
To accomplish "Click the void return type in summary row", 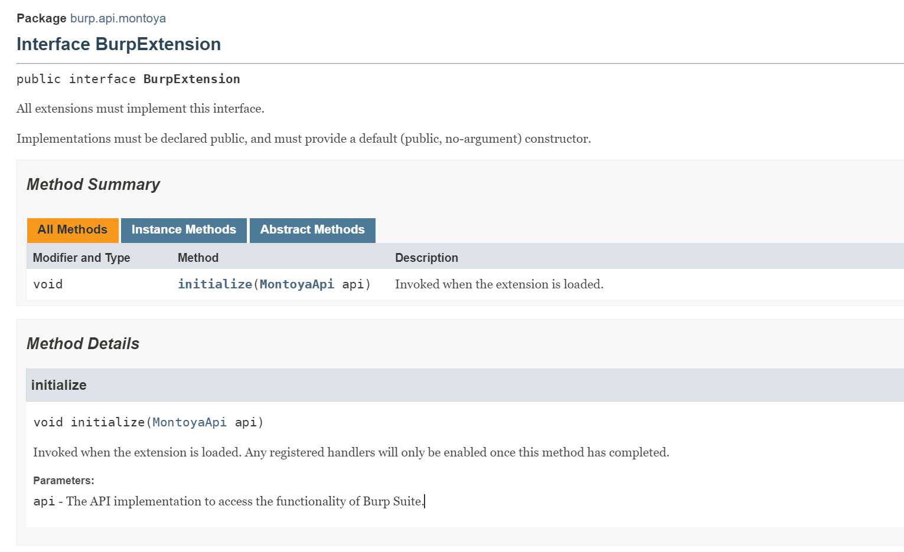I will click(x=48, y=284).
